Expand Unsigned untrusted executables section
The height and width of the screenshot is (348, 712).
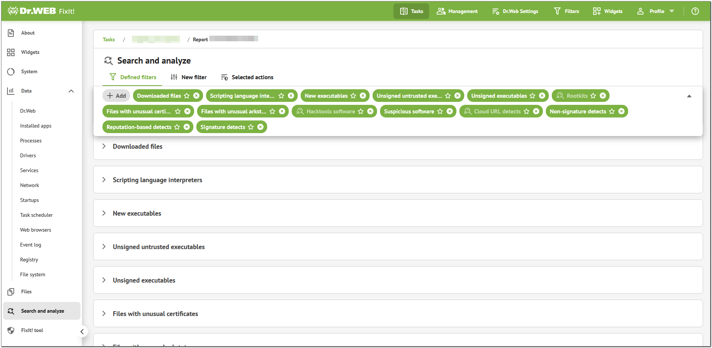point(104,246)
